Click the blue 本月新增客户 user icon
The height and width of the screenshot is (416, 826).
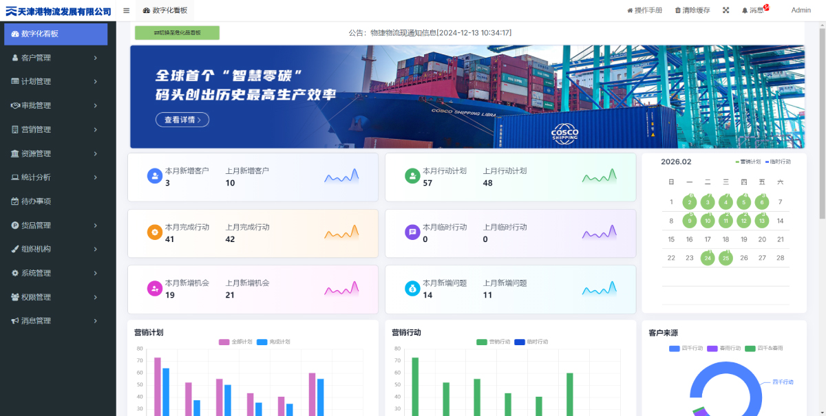[154, 177]
